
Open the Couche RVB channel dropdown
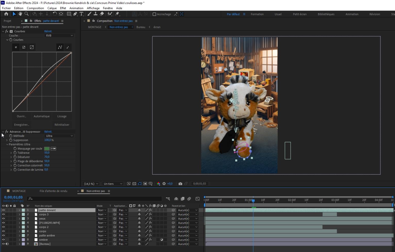click(x=59, y=36)
